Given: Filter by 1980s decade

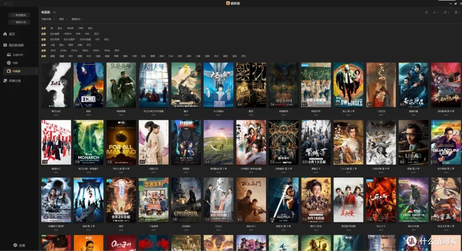Looking at the screenshot, I should (x=107, y=51).
